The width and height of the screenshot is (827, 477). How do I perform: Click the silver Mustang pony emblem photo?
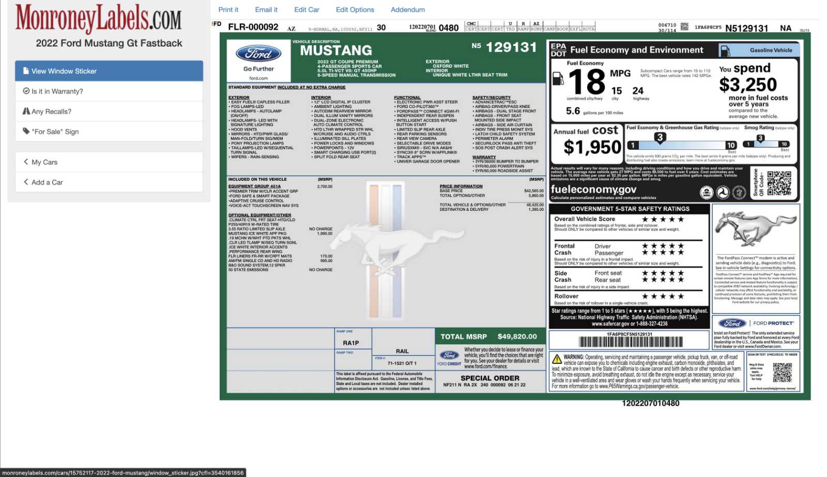(x=755, y=227)
